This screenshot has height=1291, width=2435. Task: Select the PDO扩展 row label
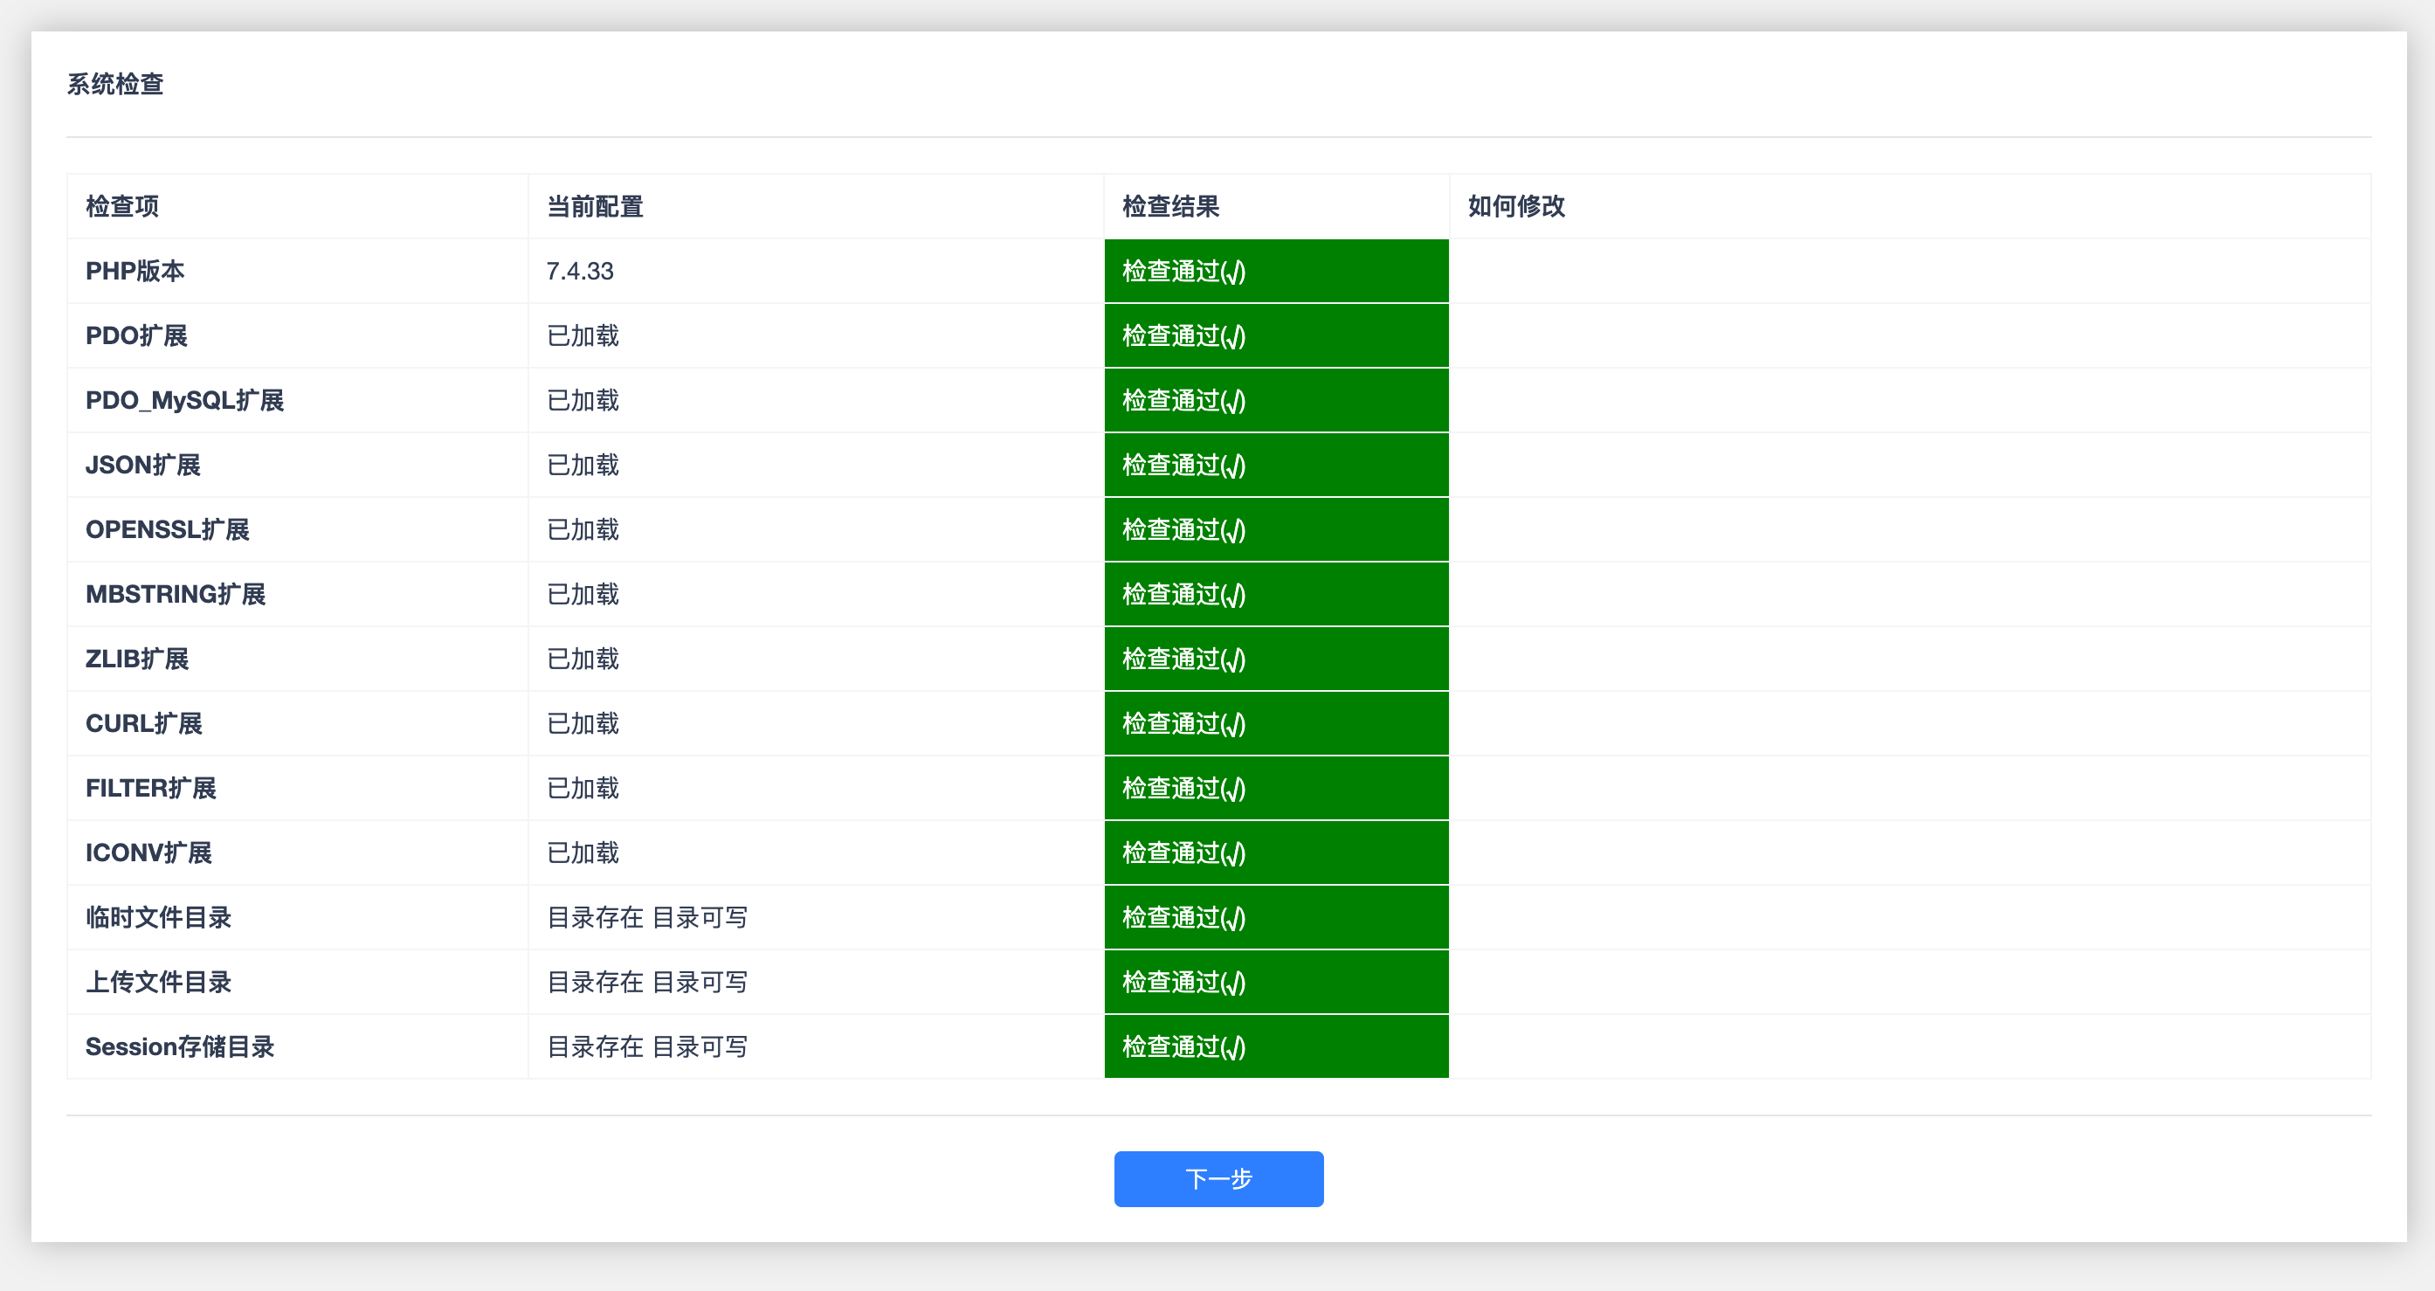click(136, 335)
